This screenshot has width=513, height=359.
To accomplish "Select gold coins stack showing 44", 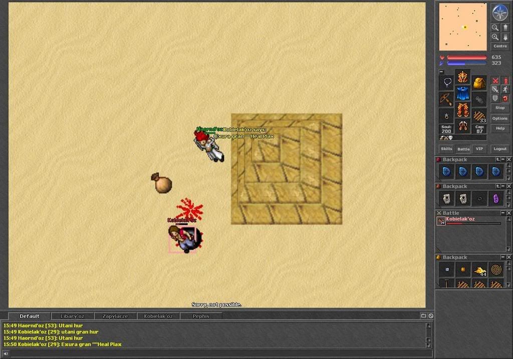I will click(x=480, y=269).
